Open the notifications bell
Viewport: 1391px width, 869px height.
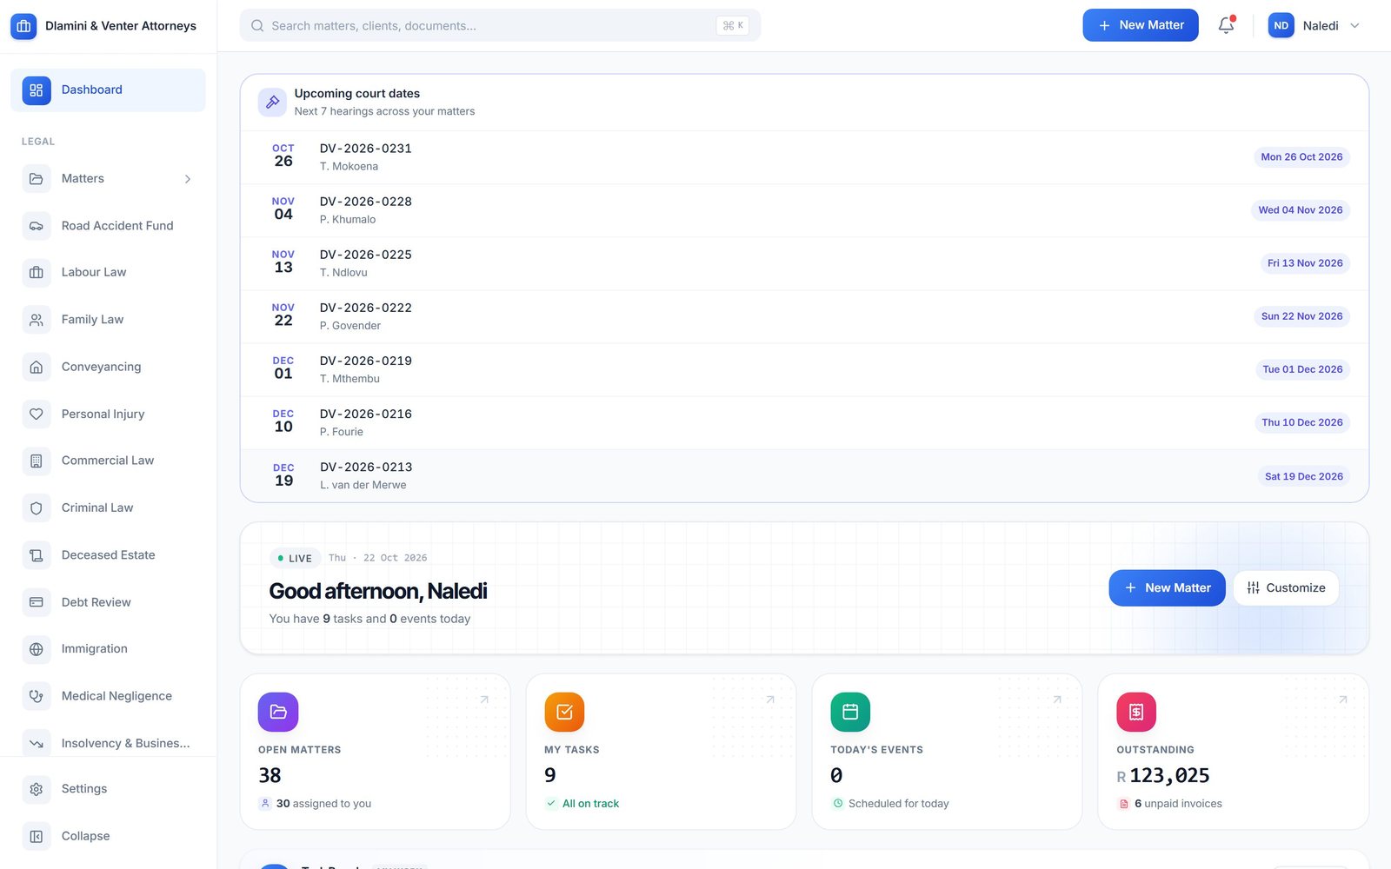pos(1226,25)
